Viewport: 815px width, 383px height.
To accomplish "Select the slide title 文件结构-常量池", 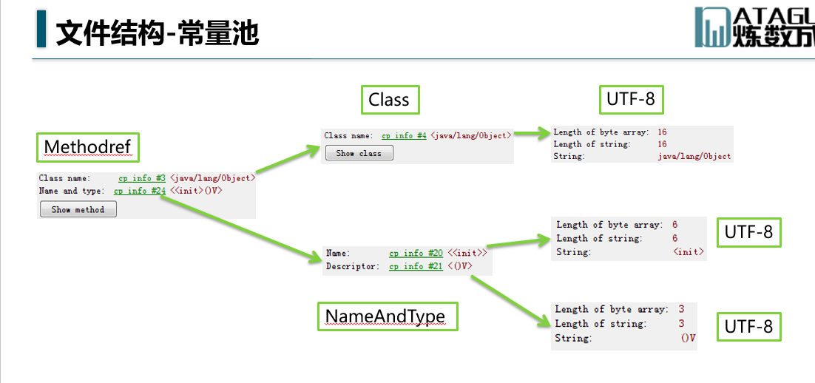I will [157, 33].
